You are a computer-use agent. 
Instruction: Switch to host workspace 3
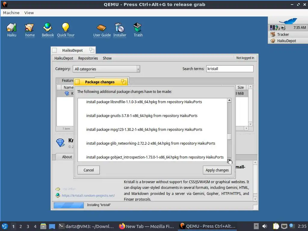coord(28,226)
